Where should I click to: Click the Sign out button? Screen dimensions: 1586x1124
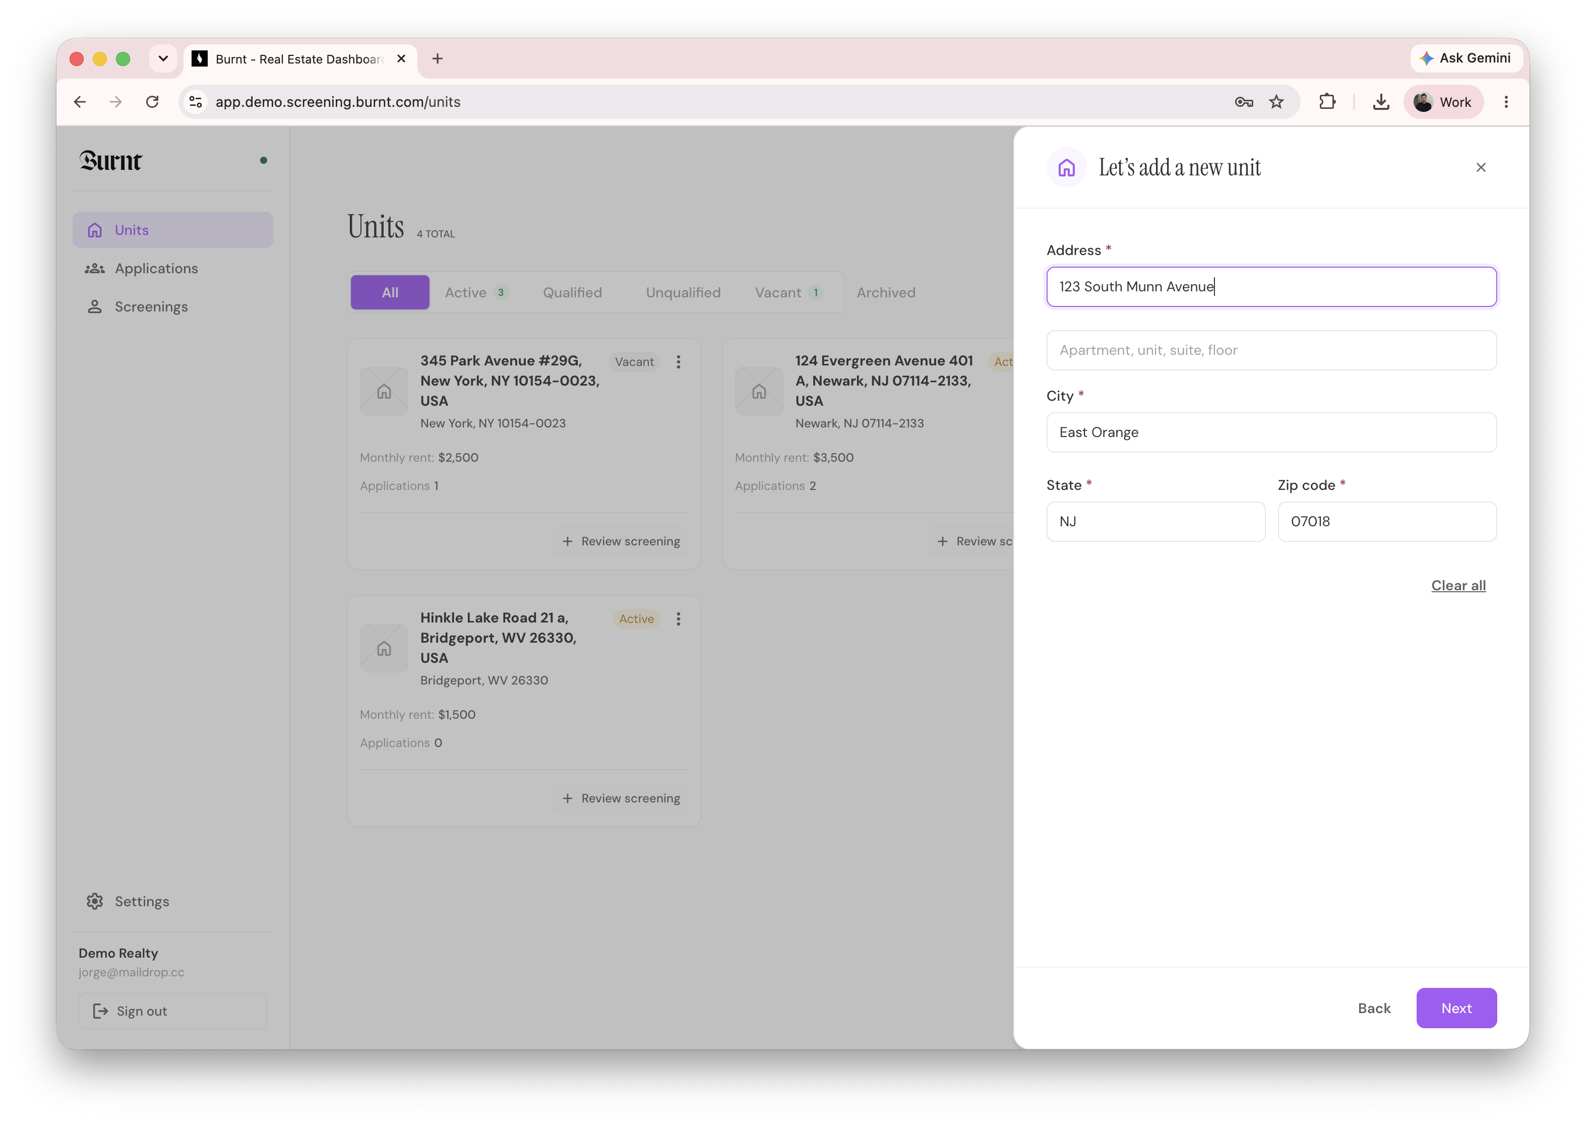coord(173,1011)
